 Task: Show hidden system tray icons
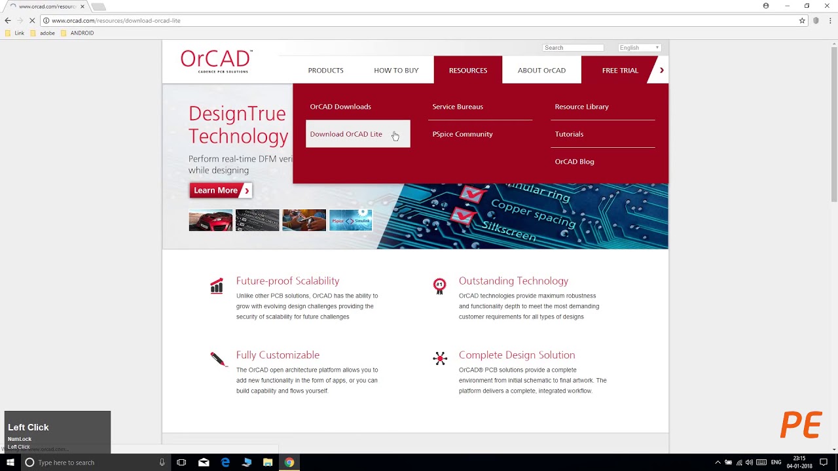(718, 462)
